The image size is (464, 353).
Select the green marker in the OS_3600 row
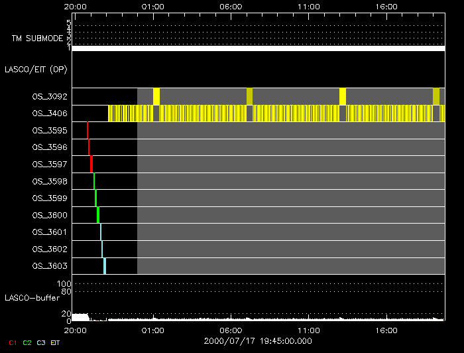point(98,215)
